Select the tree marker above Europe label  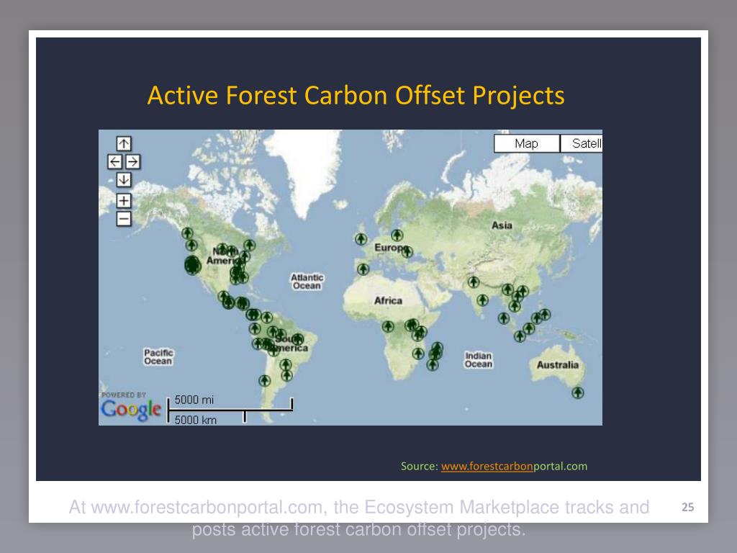(397, 235)
